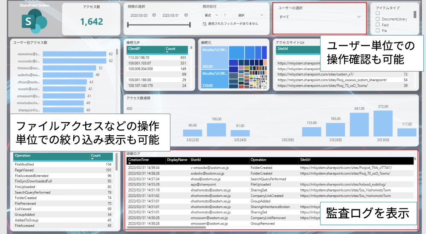Viewport: 426px width, 234px height.
Task: Check the DocumentLibrary item type checkbox
Action: tap(378, 19)
